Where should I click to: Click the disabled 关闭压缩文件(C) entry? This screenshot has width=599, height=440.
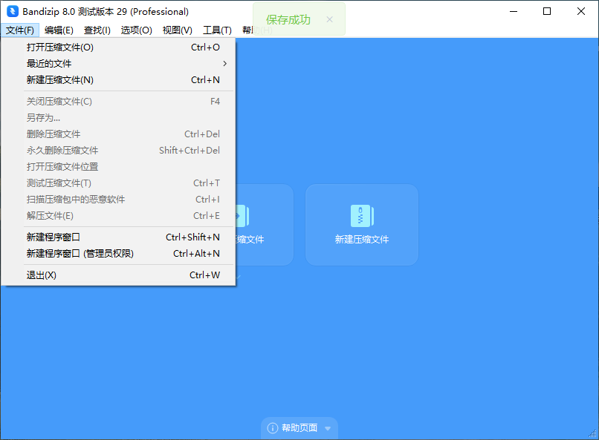tap(118, 102)
